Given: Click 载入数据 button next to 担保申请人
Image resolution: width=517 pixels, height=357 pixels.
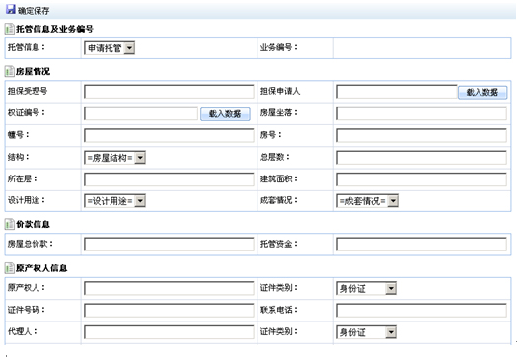Looking at the screenshot, I should 482,93.
